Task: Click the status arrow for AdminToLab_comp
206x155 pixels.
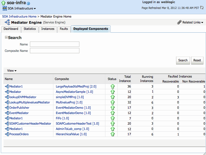Action: 113,129
